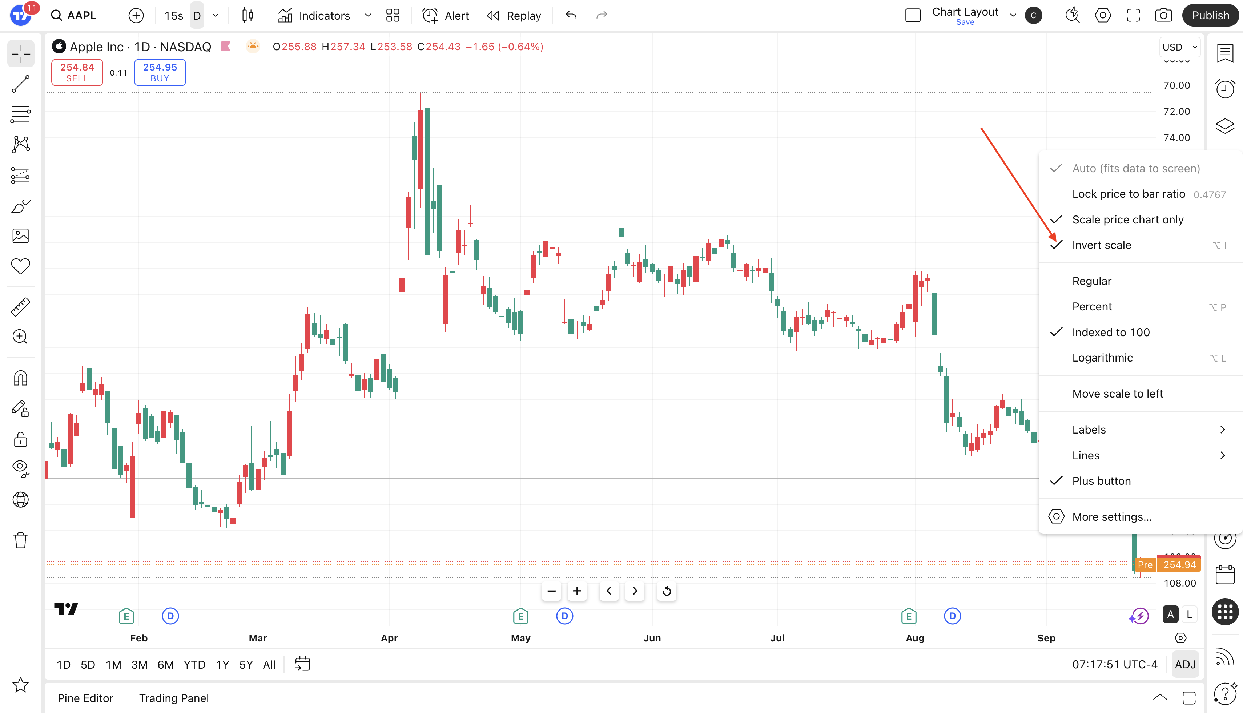This screenshot has height=713, width=1243.
Task: Open the ruler measure tool
Action: pyautogui.click(x=21, y=307)
